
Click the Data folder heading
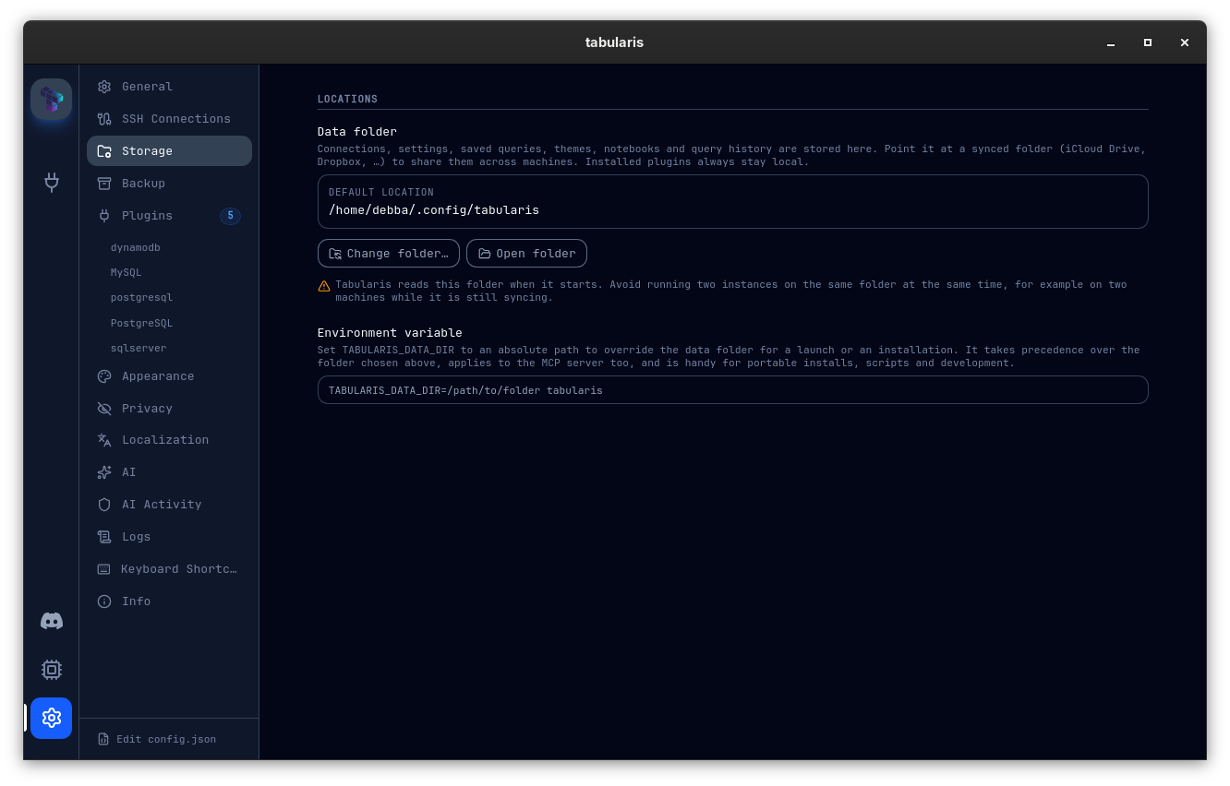357,132
